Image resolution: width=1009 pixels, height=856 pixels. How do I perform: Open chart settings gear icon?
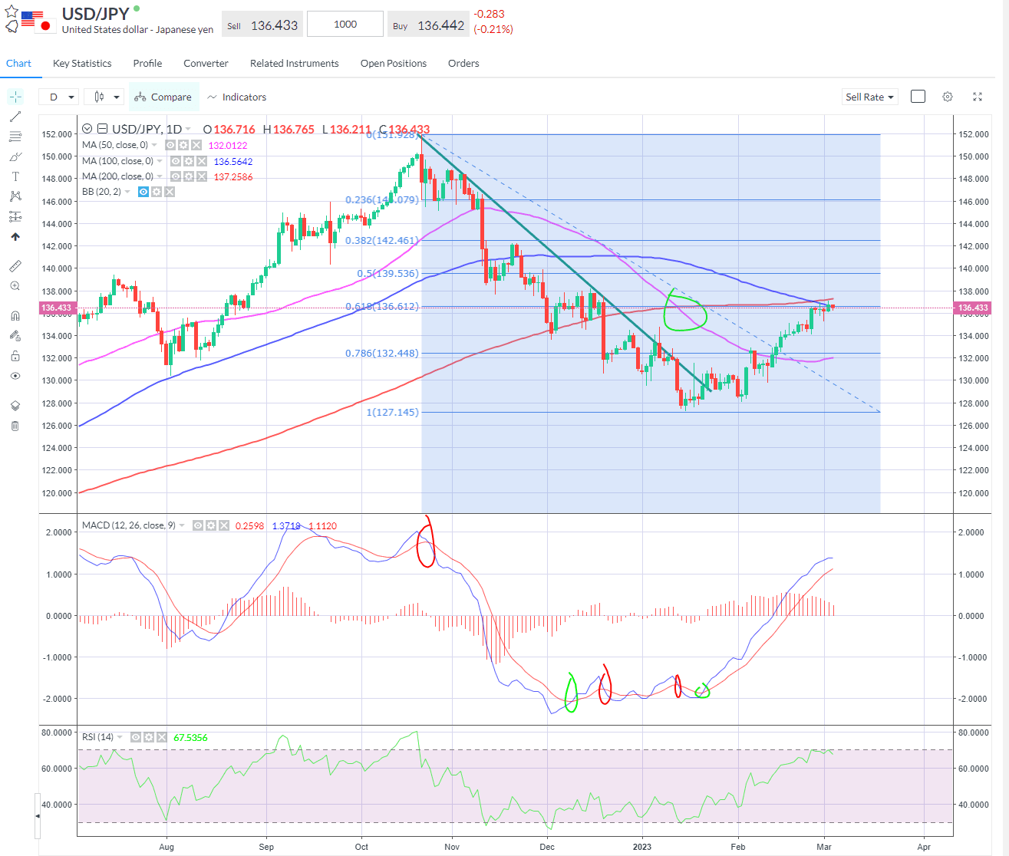pyautogui.click(x=948, y=97)
